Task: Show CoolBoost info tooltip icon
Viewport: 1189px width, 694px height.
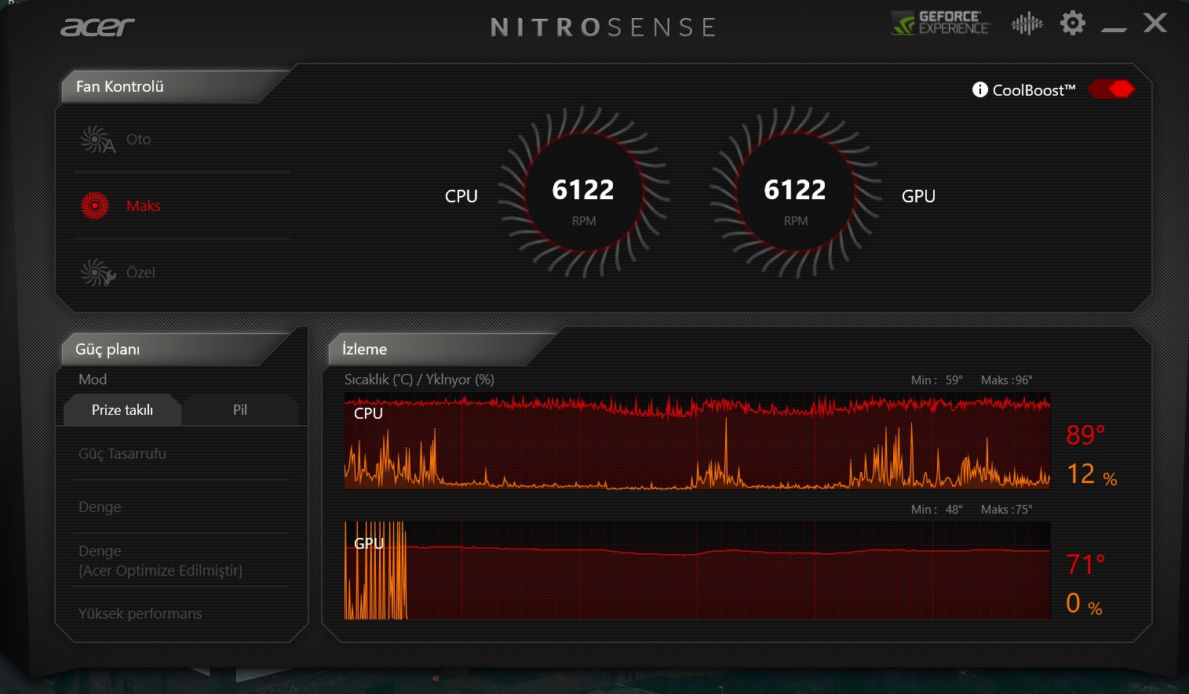Action: click(x=979, y=89)
